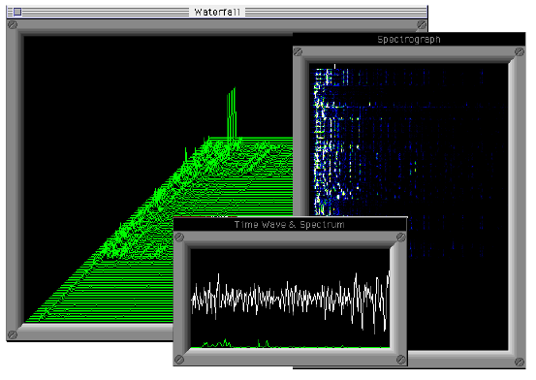Click bottom-left screw of Time Wave frame
Image resolution: width=536 pixels, height=380 pixels.
pyautogui.click(x=179, y=360)
